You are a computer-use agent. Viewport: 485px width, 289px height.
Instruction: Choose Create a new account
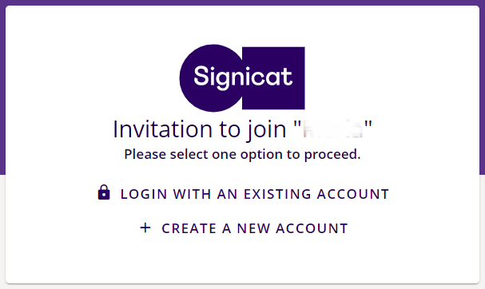click(244, 228)
